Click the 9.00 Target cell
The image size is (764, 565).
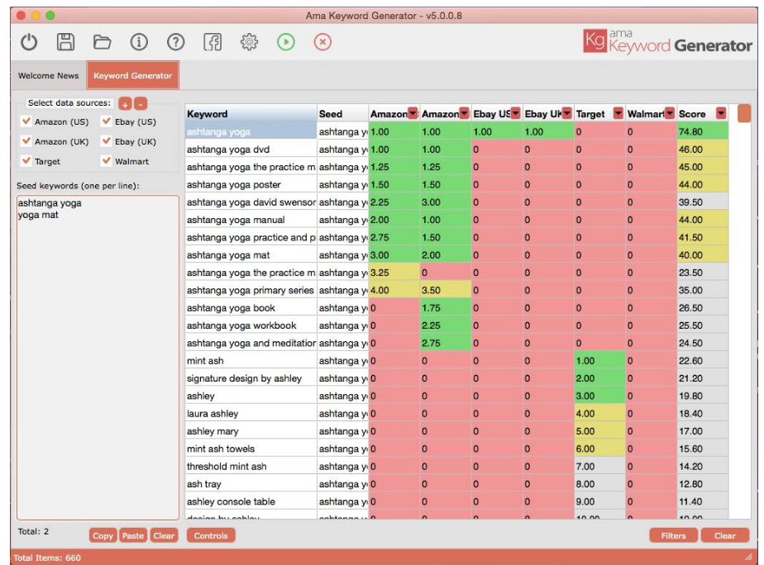click(x=599, y=501)
